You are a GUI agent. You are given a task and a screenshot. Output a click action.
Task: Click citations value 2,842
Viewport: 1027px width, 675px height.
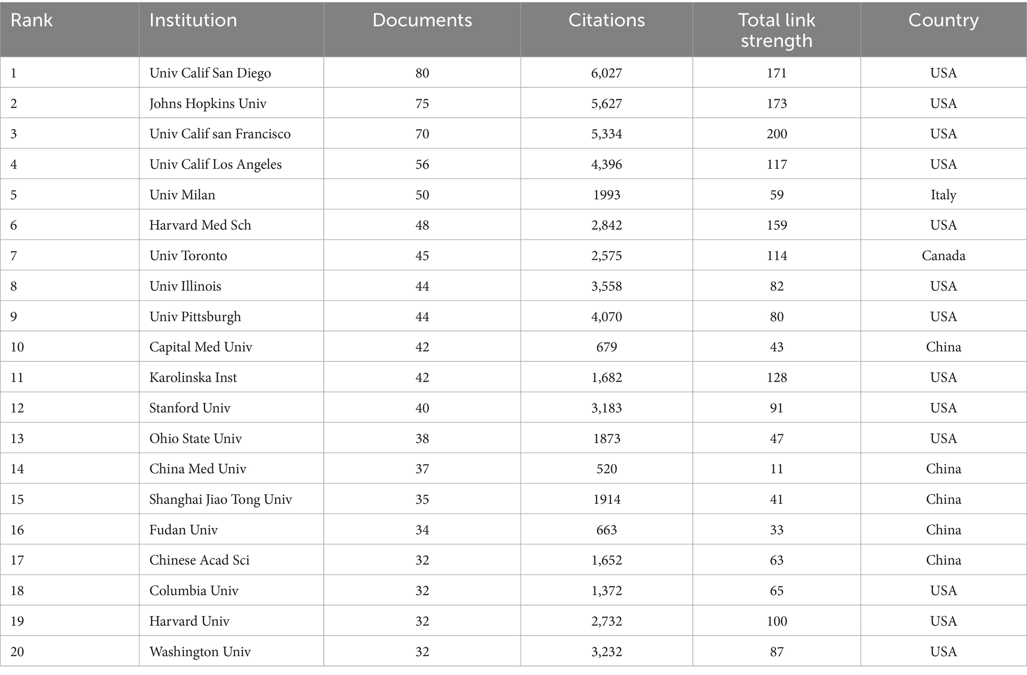coord(606,225)
